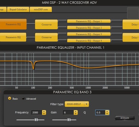Click the Filter type dropdown arrow
The width and height of the screenshot is (139, 127).
coord(86,104)
